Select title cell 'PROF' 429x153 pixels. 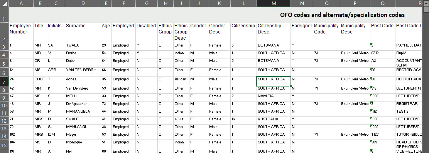(x=40, y=81)
